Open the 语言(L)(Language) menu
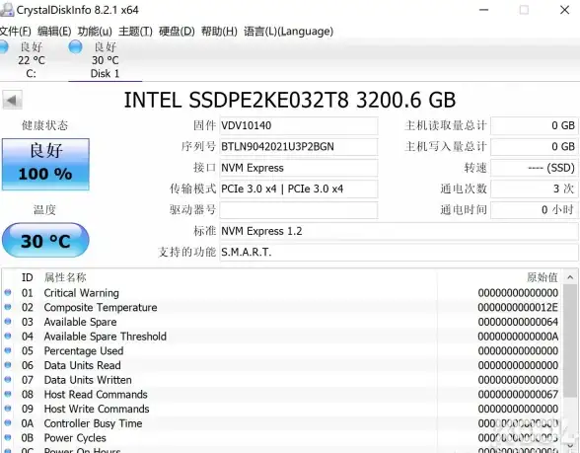This screenshot has height=453, width=580. tap(288, 32)
